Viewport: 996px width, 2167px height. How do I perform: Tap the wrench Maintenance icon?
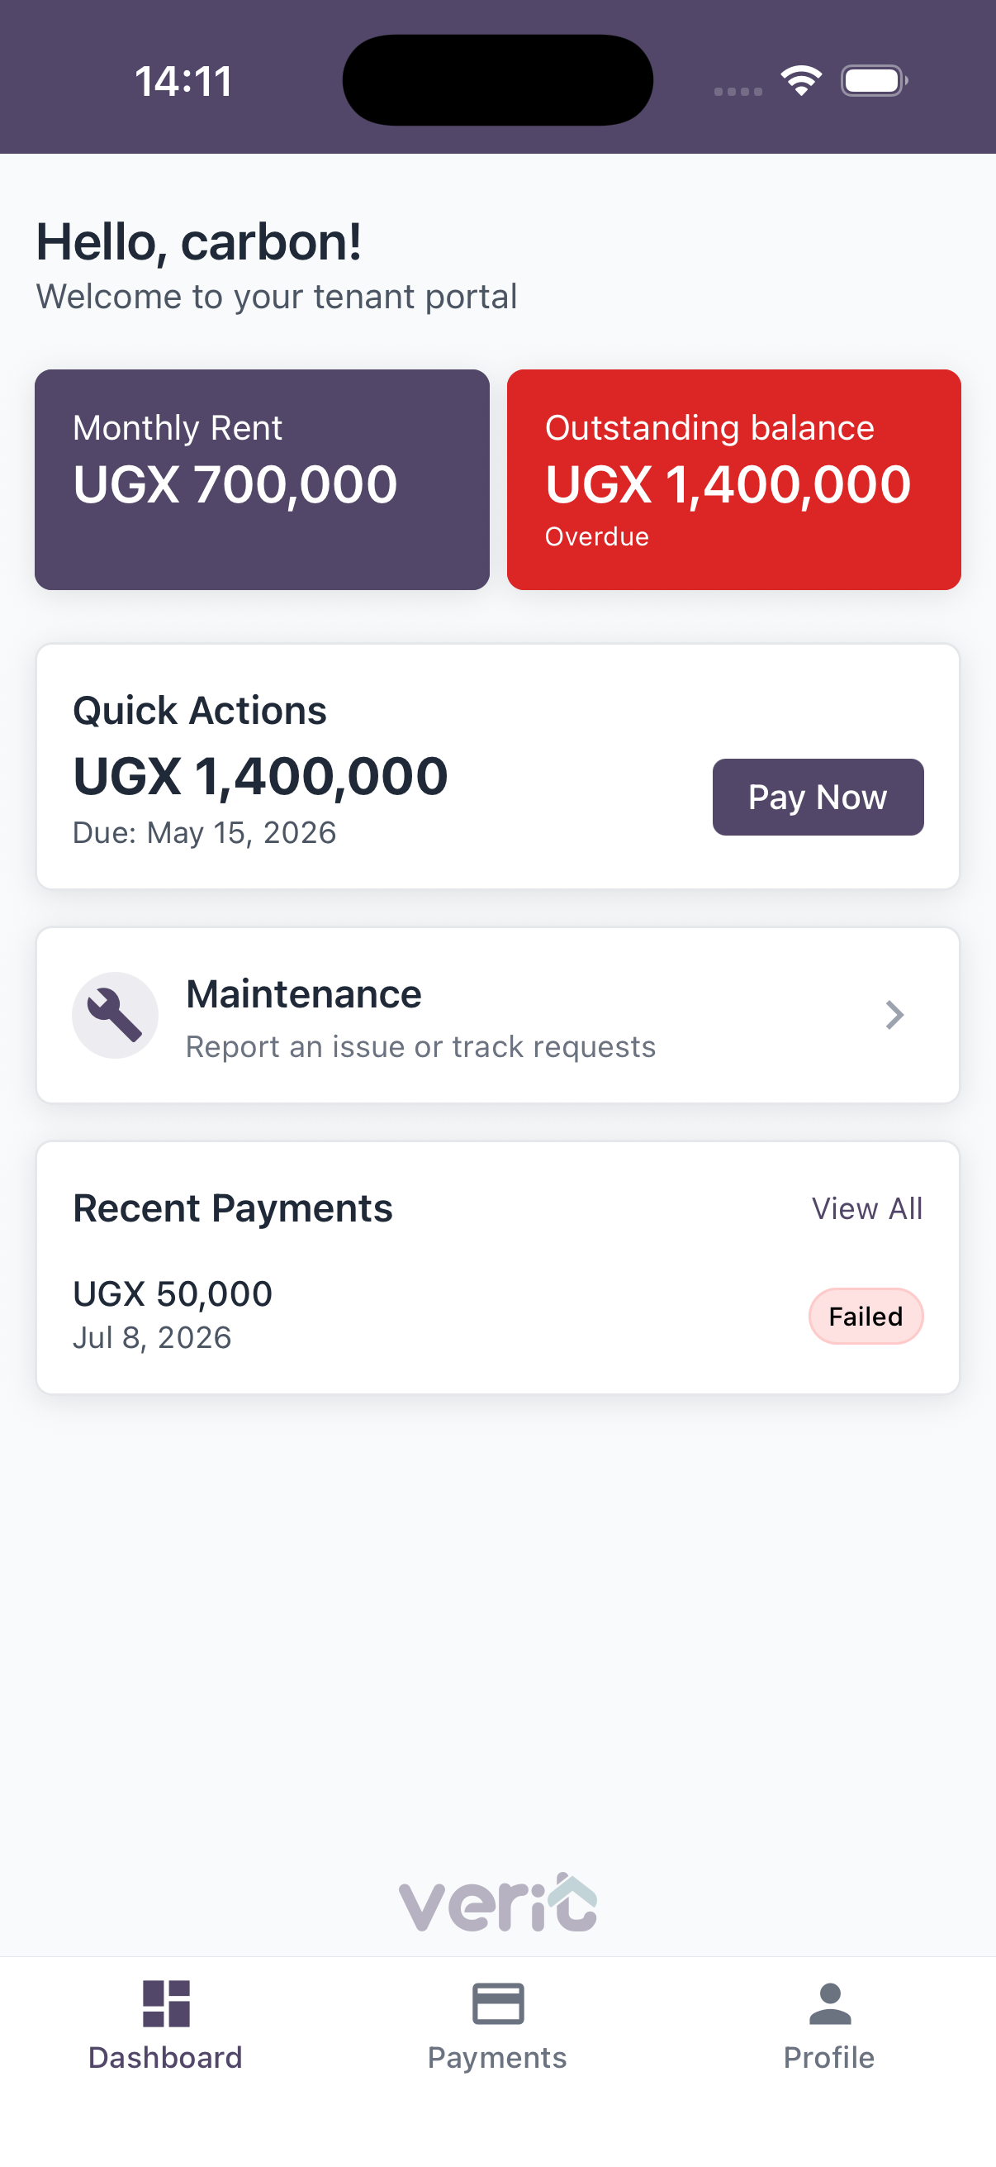115,1015
